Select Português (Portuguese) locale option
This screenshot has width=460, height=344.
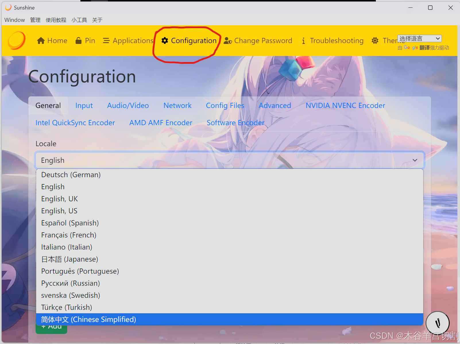(x=229, y=271)
